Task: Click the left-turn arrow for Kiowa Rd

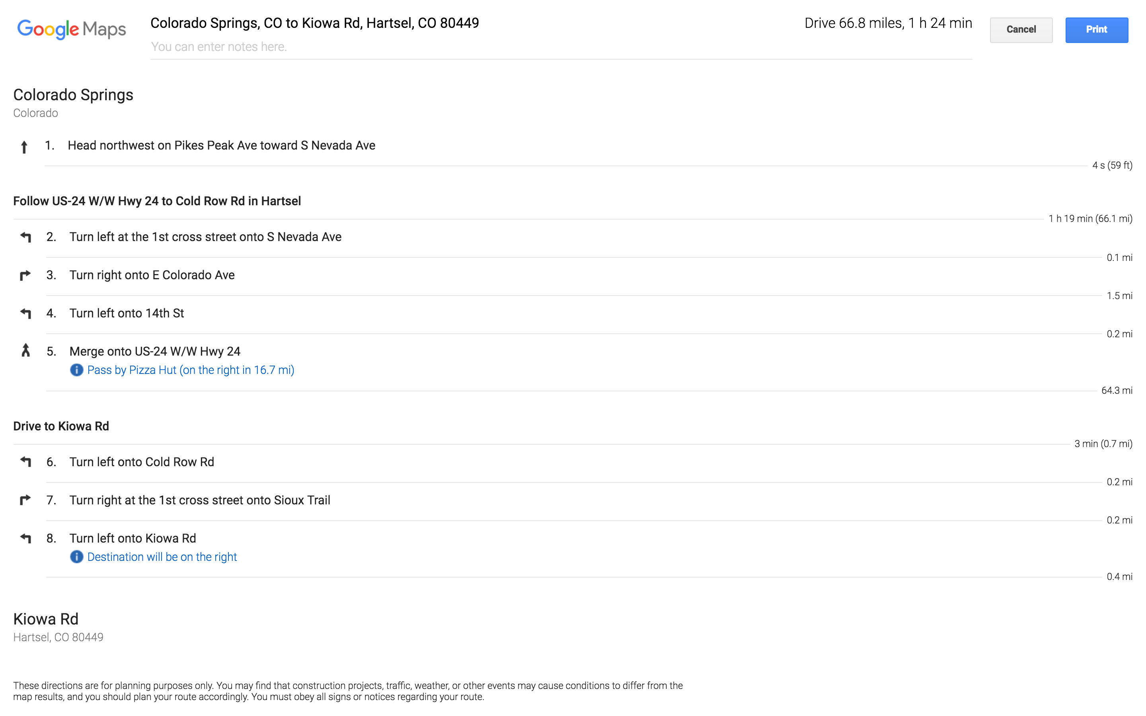Action: [x=25, y=538]
